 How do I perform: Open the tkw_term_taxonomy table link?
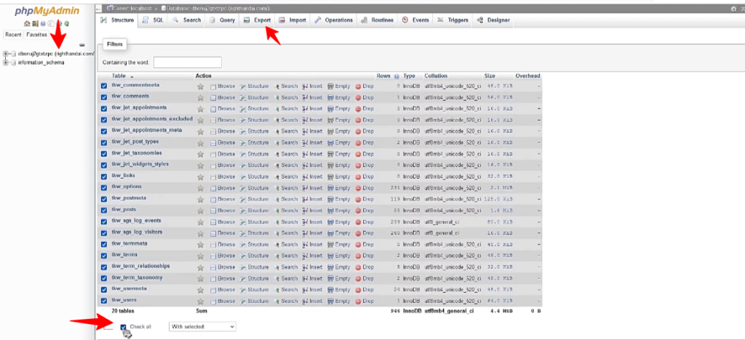point(137,278)
